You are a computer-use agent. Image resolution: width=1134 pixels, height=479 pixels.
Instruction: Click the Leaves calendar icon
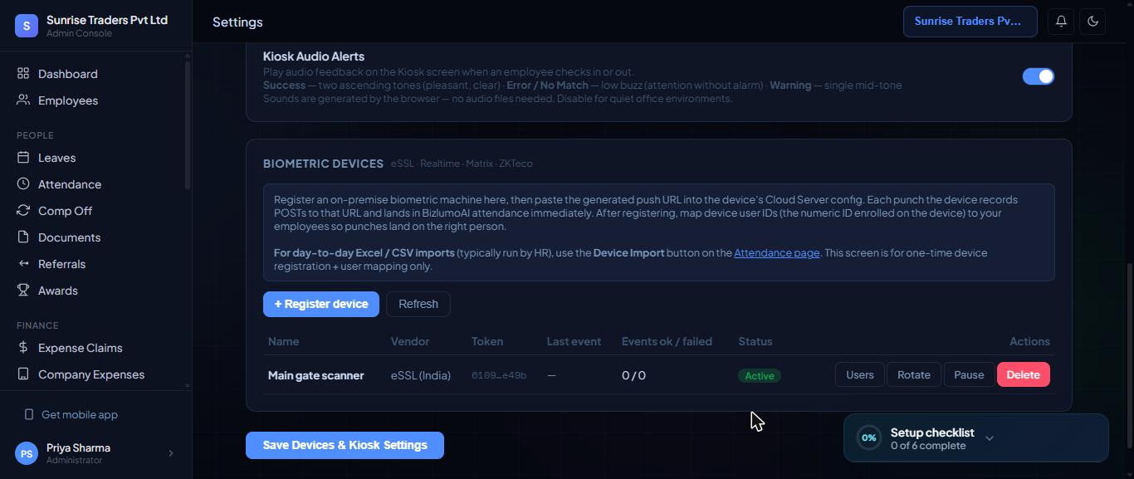23,158
